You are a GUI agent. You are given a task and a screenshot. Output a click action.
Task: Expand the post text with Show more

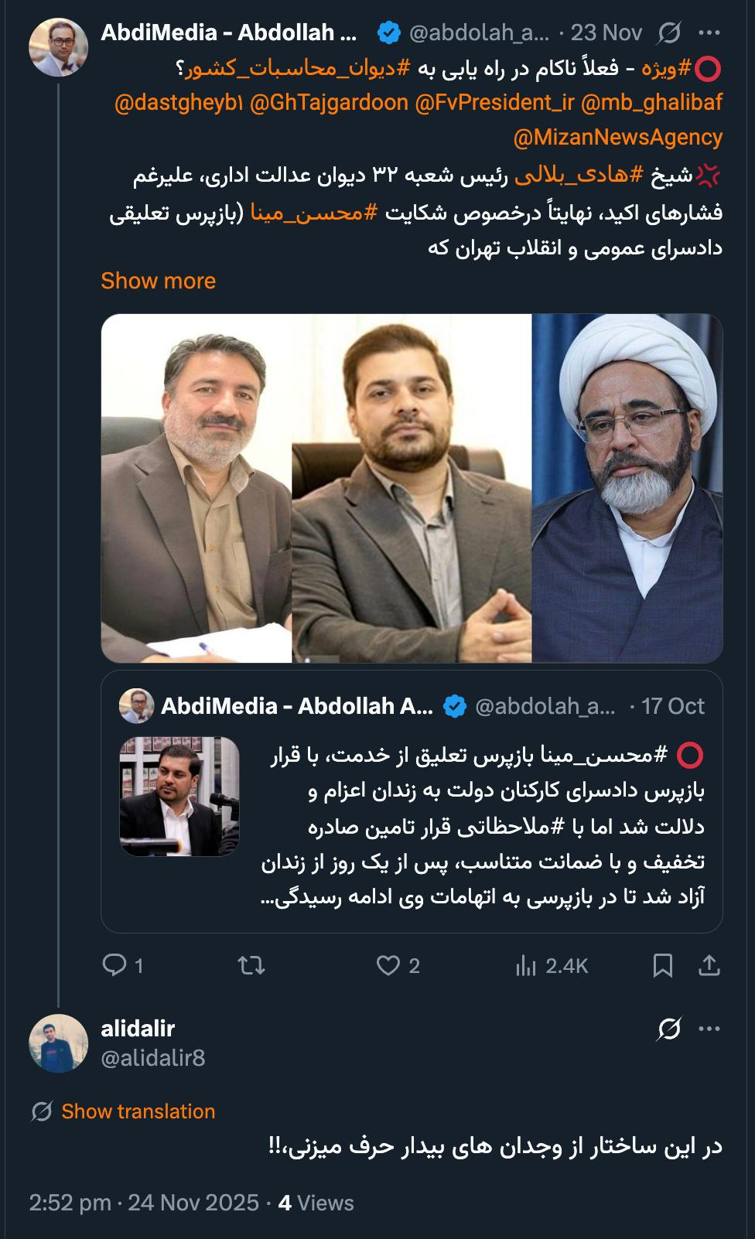pyautogui.click(x=158, y=281)
